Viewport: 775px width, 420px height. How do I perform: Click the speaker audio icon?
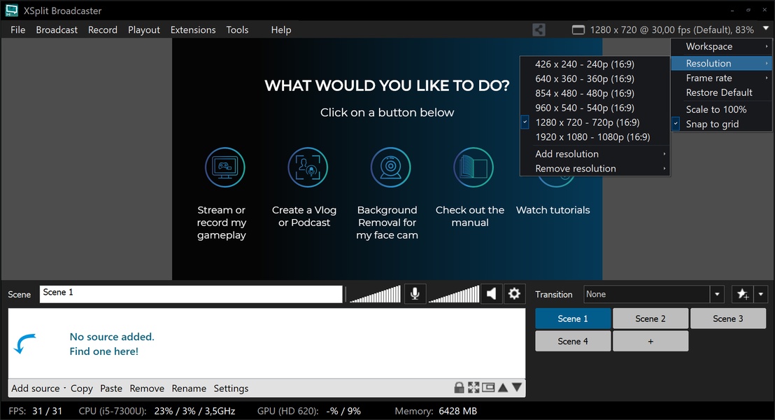pos(492,294)
